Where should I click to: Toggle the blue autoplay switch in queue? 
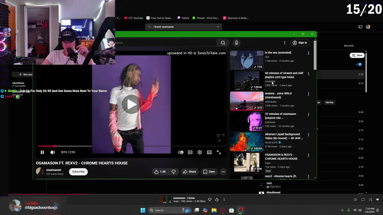tap(359, 64)
